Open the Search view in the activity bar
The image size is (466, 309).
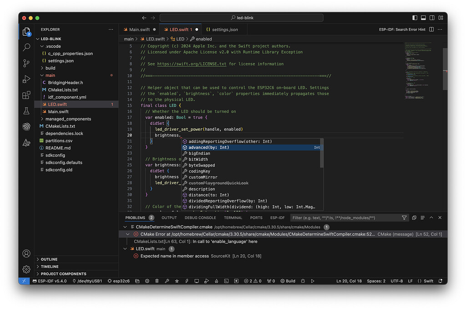point(26,47)
